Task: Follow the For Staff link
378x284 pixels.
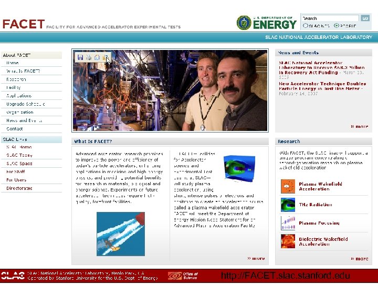Action: (16, 171)
